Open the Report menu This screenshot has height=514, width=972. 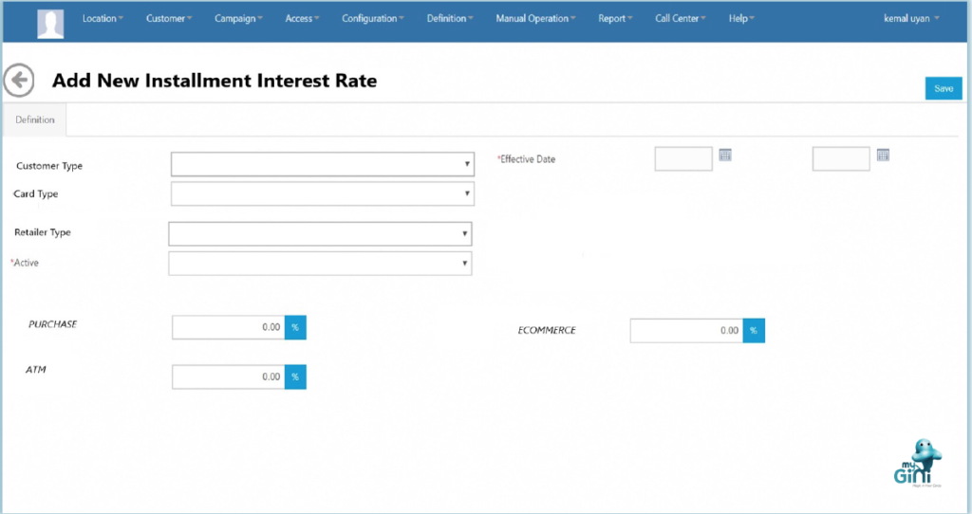[x=615, y=19]
